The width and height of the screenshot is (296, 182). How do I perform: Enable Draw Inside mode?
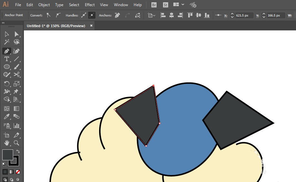(x=18, y=179)
